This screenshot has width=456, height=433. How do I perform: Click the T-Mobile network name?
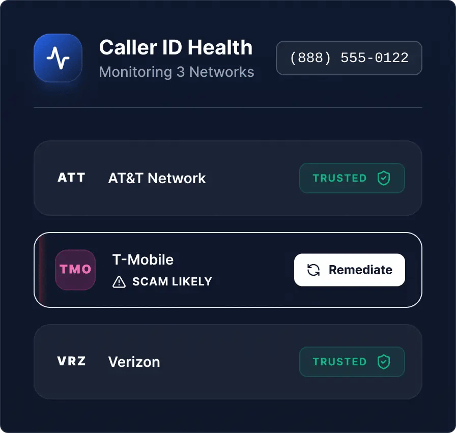pos(143,259)
